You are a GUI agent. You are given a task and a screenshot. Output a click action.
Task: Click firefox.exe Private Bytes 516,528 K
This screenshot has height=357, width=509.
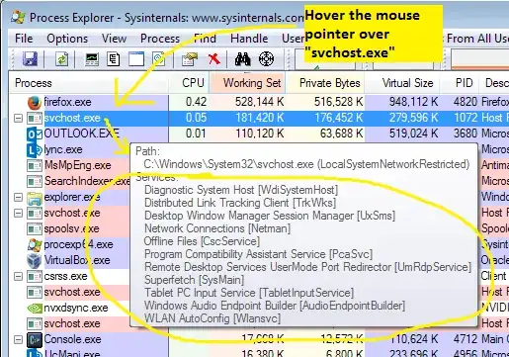[338, 102]
